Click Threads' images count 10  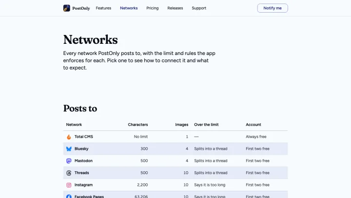pyautogui.click(x=186, y=173)
